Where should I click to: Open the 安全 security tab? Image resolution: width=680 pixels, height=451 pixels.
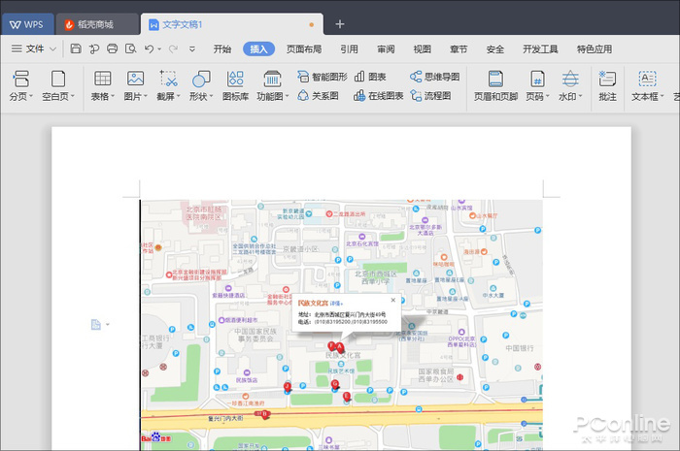pos(494,48)
